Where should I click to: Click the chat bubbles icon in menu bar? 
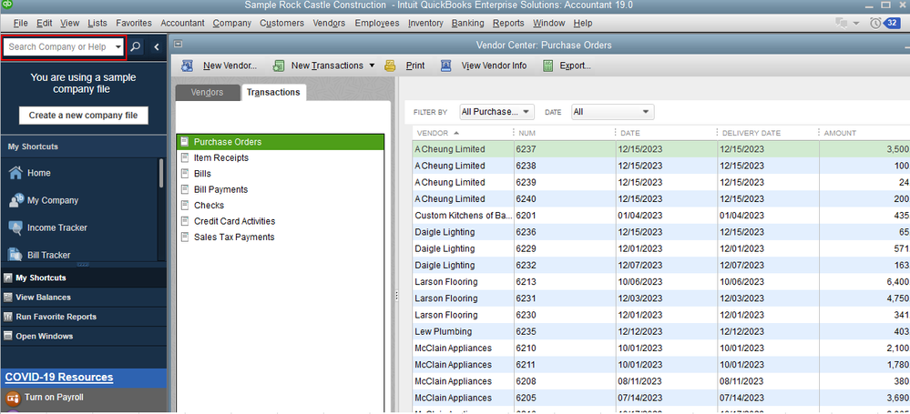[x=842, y=23]
